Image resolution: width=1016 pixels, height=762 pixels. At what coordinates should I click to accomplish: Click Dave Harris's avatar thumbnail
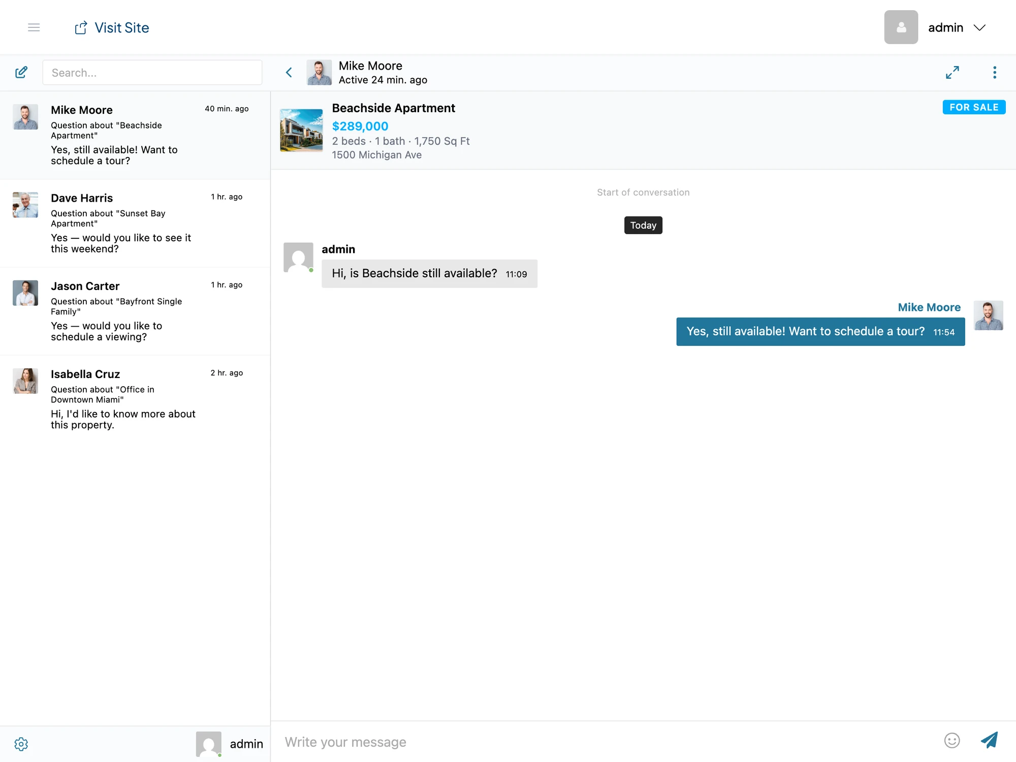(x=25, y=205)
